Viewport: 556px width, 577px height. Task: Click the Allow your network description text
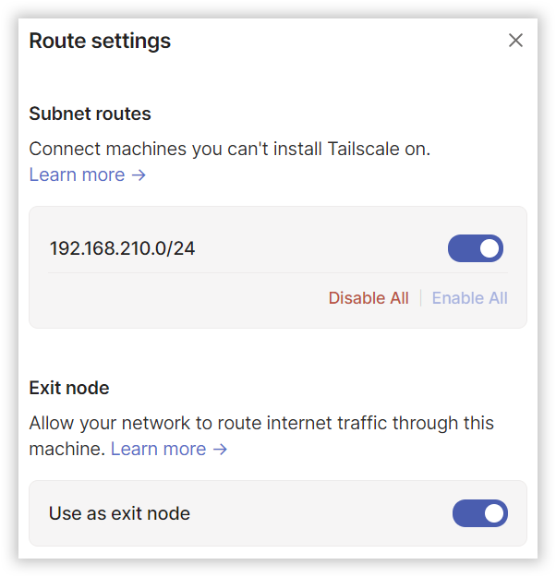coord(261,423)
